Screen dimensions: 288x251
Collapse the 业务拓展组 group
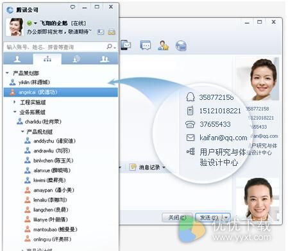15,112
